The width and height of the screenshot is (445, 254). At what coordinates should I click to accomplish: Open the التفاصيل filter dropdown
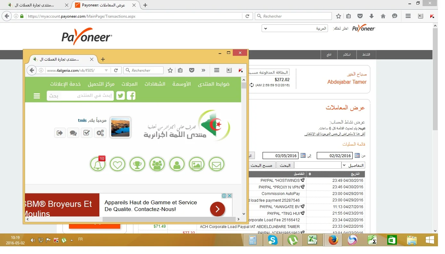tap(353, 165)
